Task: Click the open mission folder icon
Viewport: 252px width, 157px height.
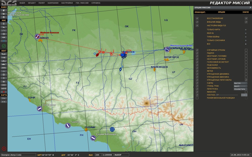Action: (x=4, y=14)
